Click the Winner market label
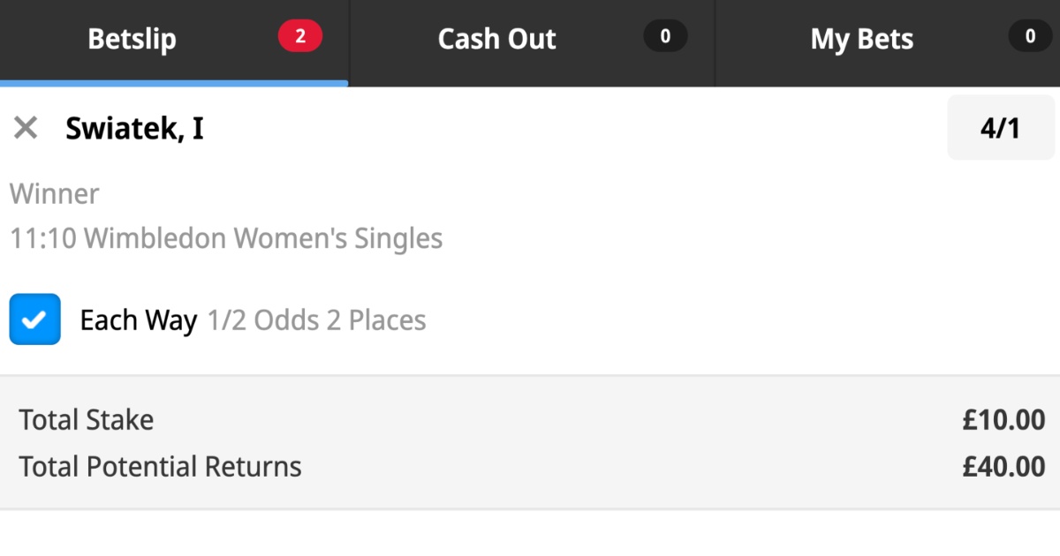 pos(55,194)
